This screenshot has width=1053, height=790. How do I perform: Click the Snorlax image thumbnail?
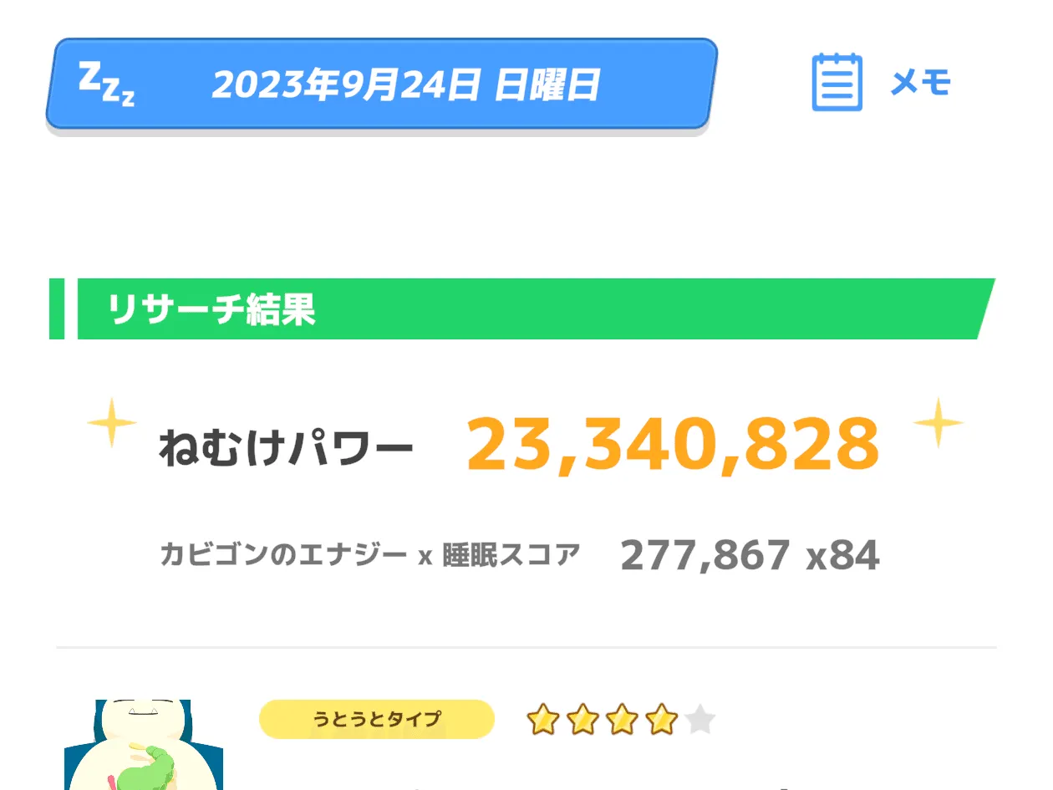pyautogui.click(x=143, y=744)
